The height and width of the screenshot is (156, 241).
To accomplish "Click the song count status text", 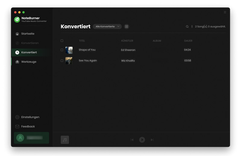I will 210,27.
